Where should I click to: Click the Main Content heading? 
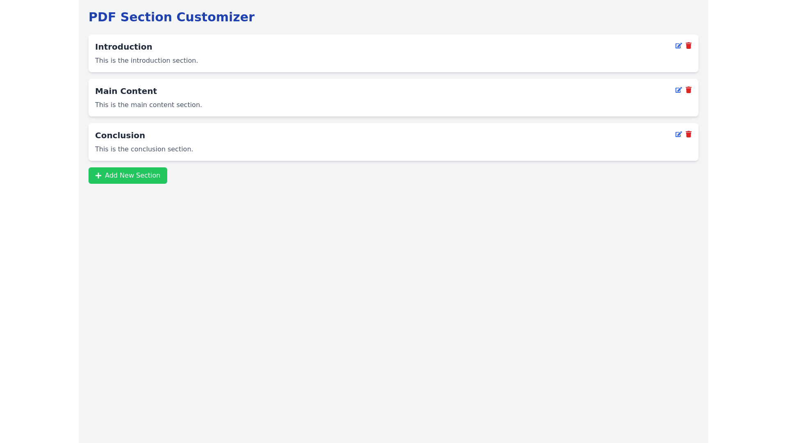pos(126,91)
